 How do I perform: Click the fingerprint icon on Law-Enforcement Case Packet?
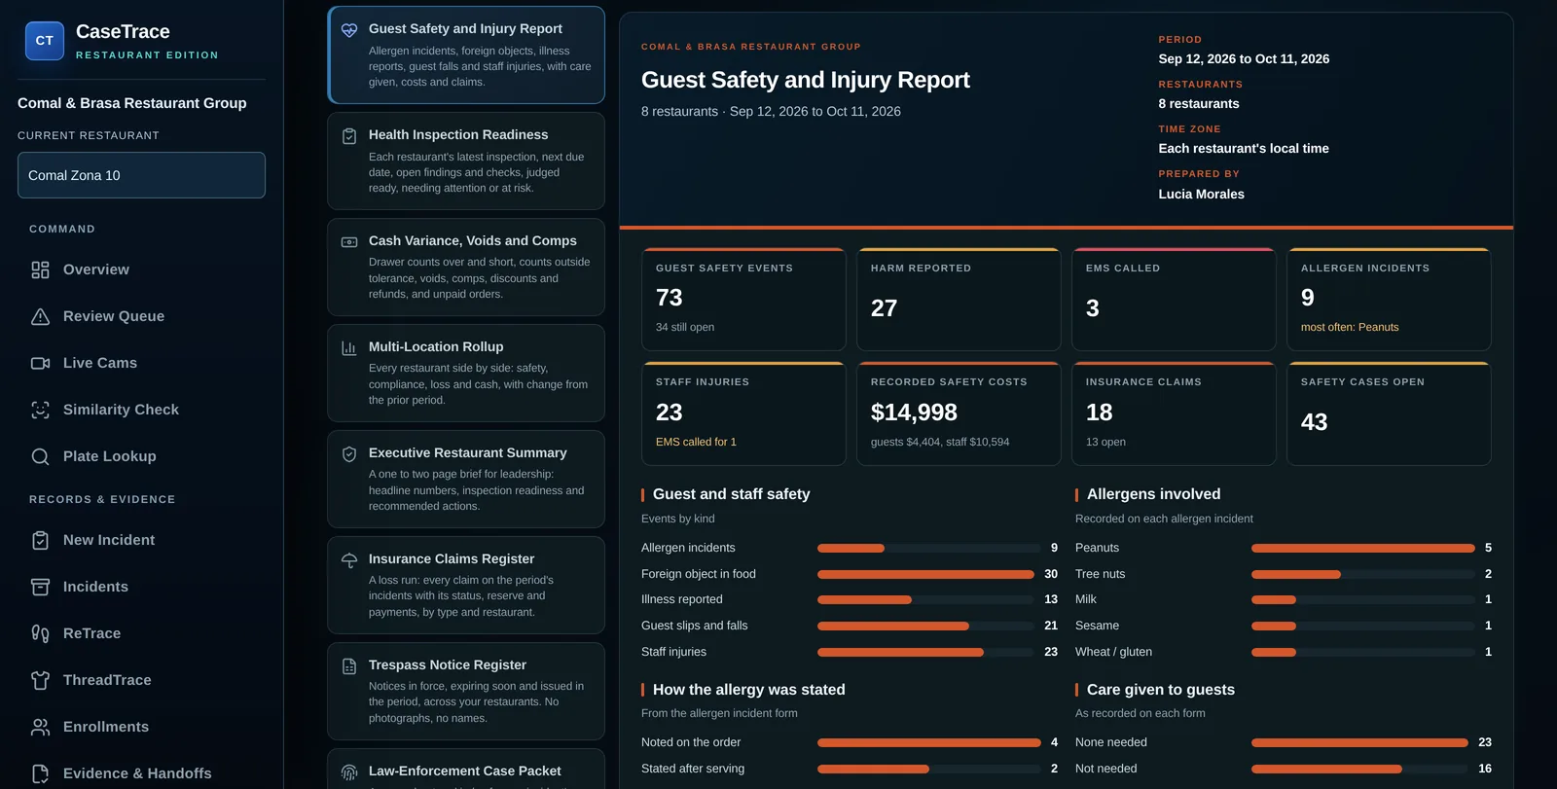(x=349, y=772)
